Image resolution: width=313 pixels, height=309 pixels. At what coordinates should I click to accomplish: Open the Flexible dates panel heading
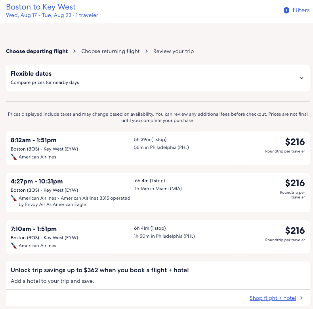[31, 74]
